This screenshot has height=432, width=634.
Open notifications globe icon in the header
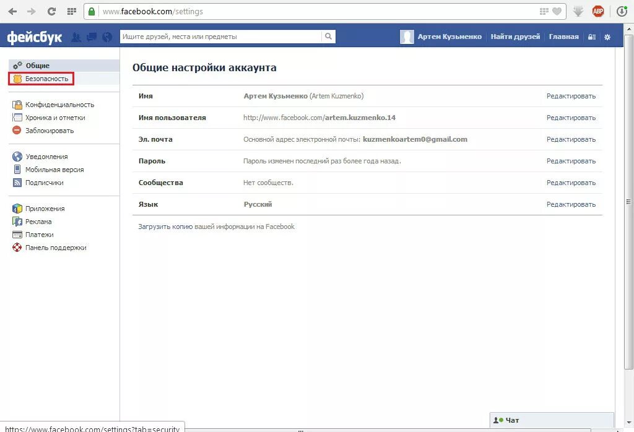107,37
